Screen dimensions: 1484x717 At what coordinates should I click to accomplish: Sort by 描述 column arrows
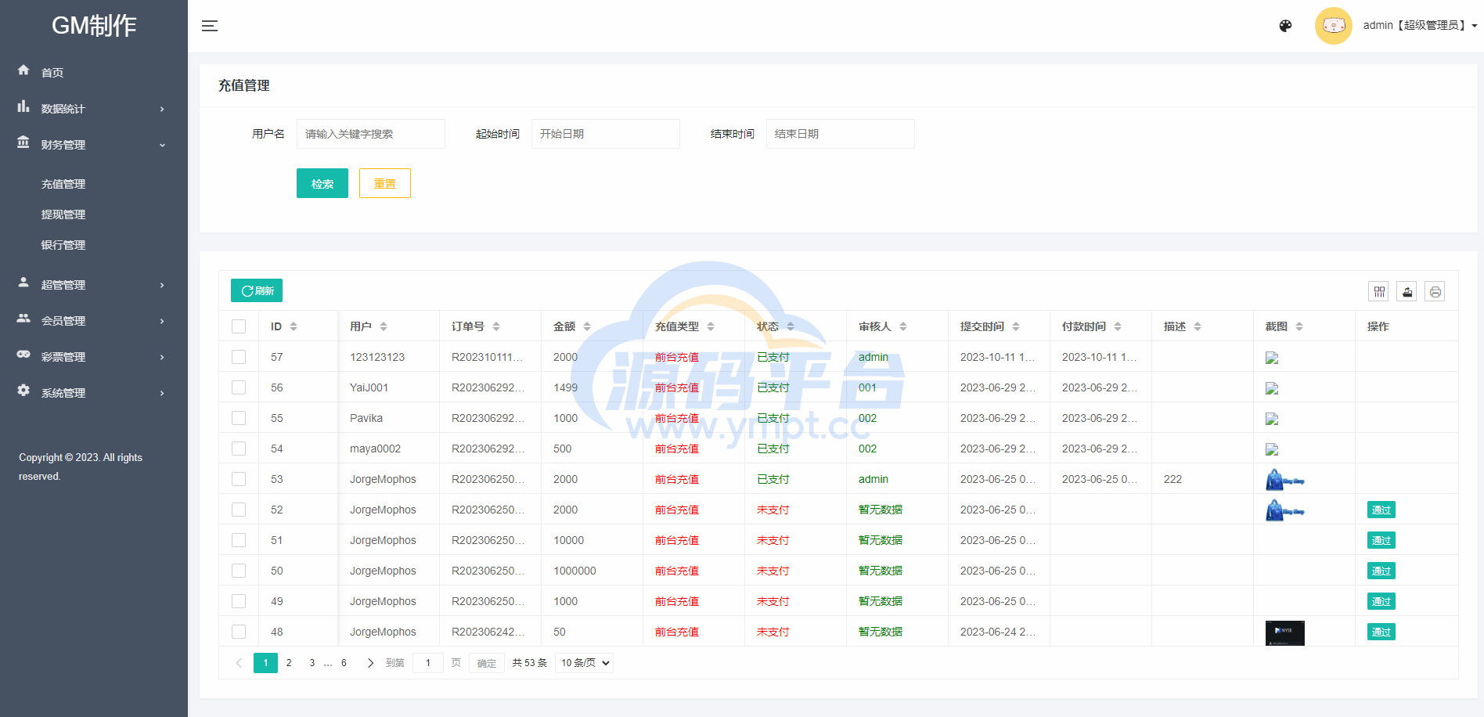[x=1198, y=326]
